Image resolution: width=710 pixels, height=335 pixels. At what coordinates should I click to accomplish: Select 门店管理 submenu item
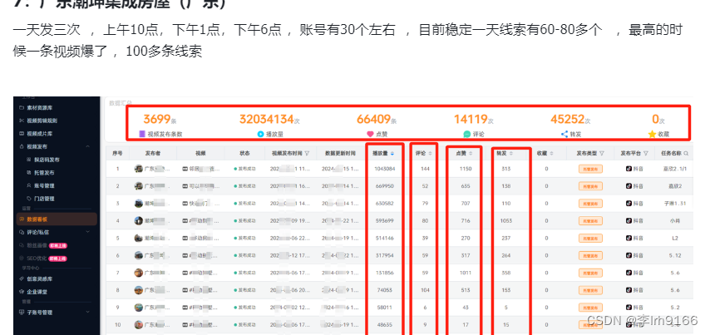(44, 199)
